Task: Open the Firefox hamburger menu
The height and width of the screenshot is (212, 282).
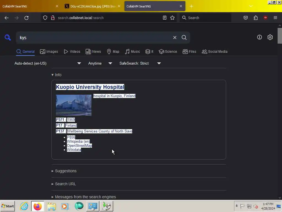Action: [275, 18]
